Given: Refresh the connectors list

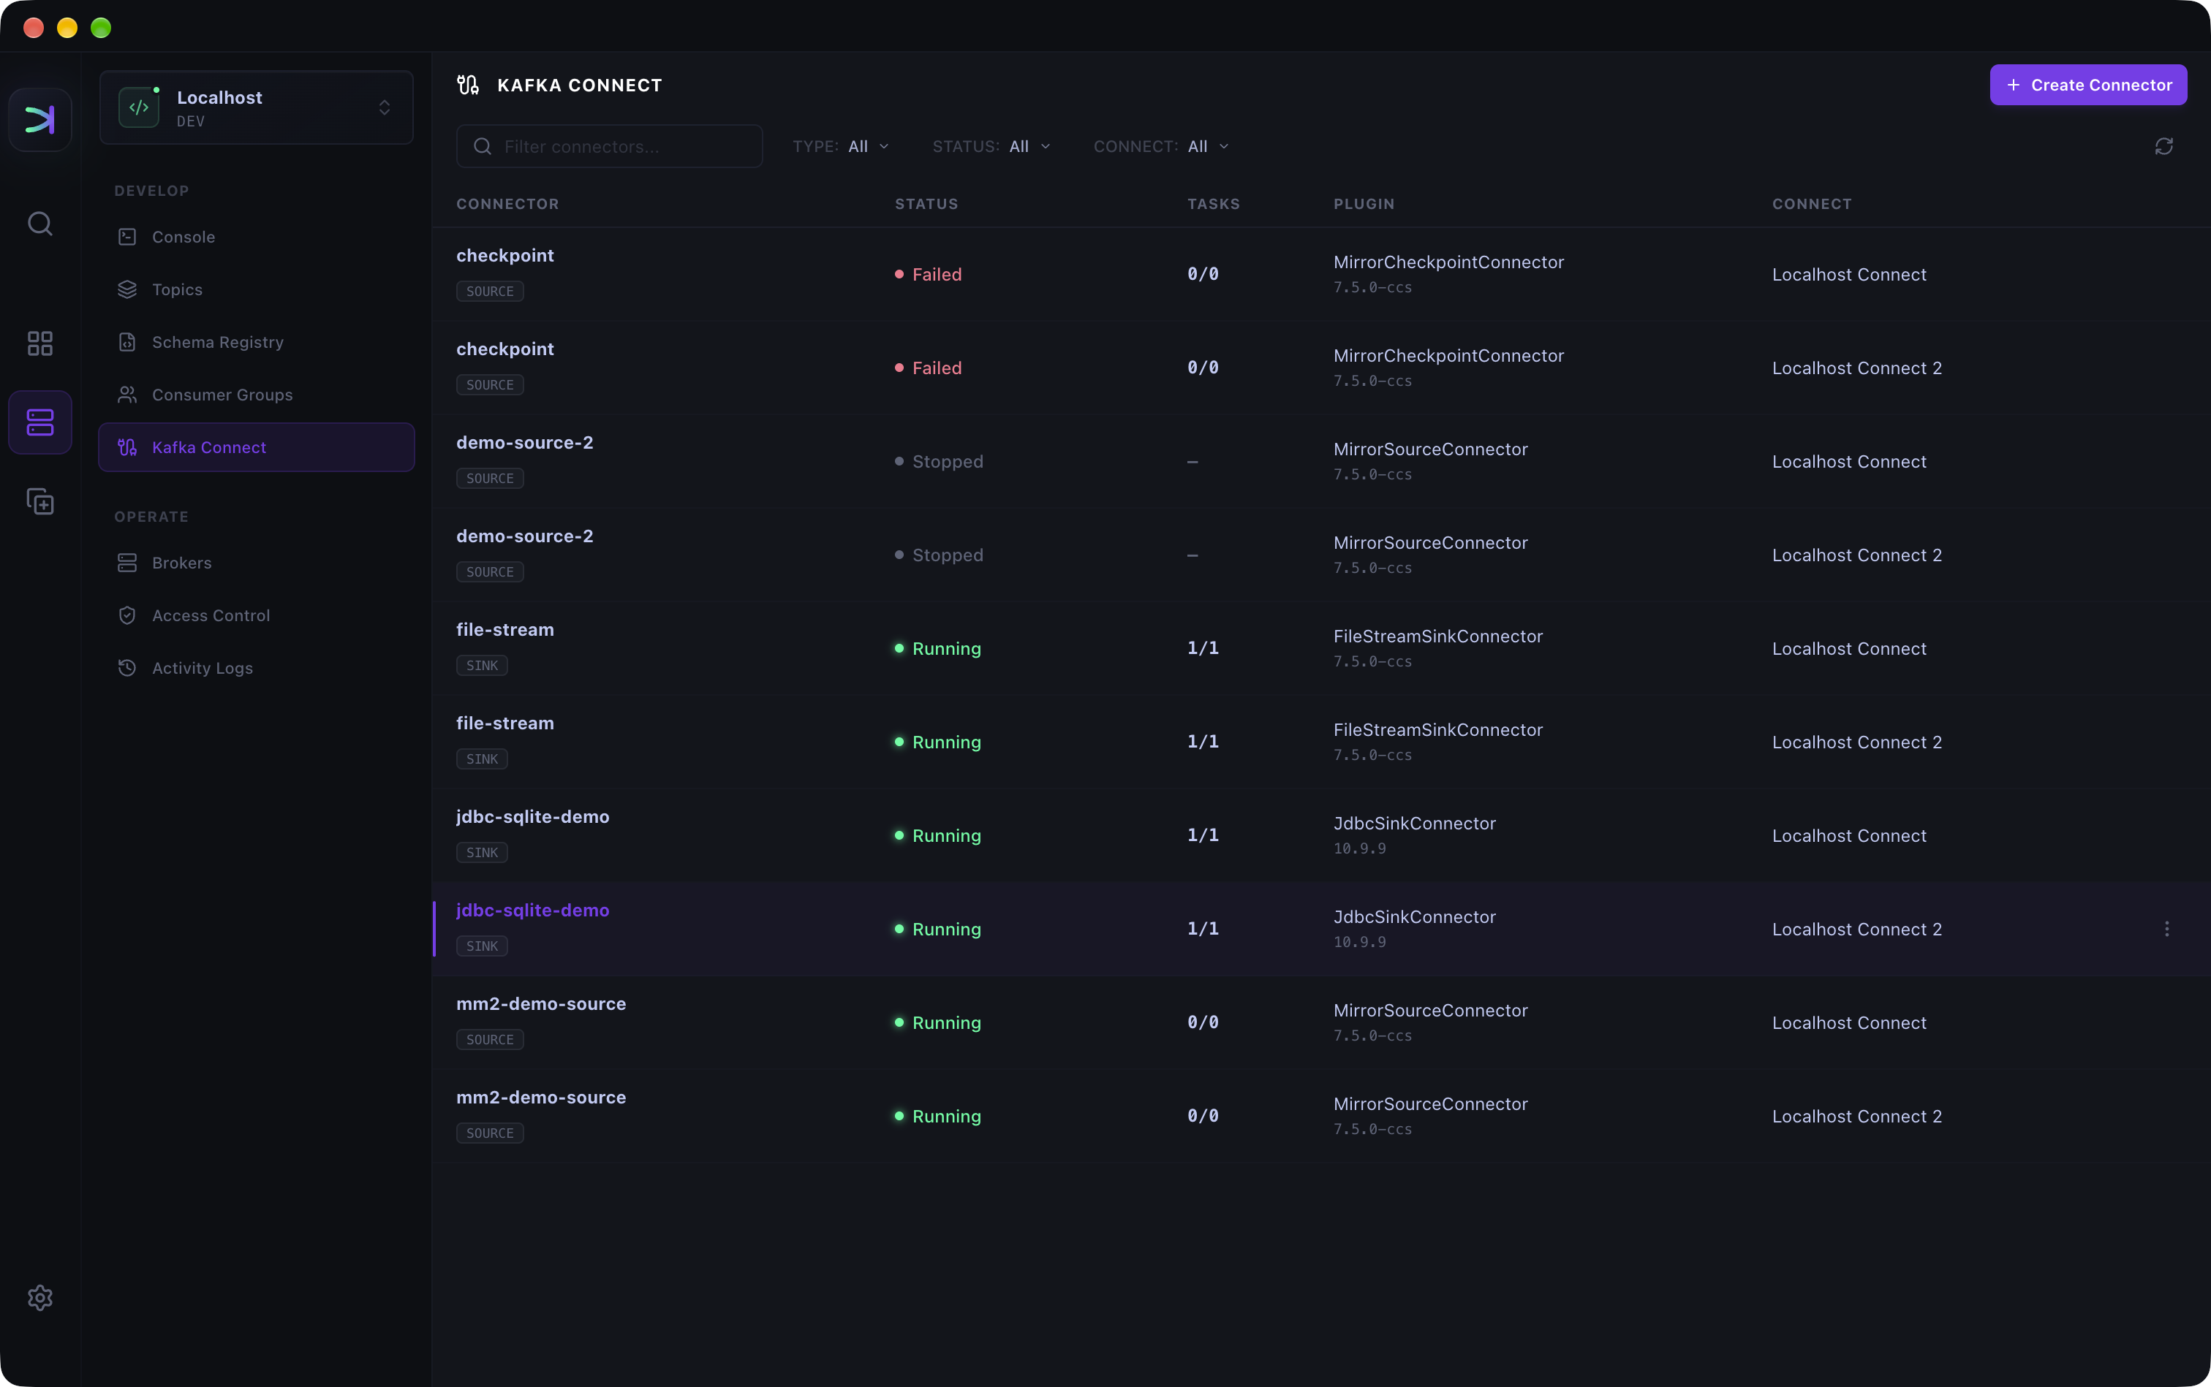Looking at the screenshot, I should (2163, 147).
